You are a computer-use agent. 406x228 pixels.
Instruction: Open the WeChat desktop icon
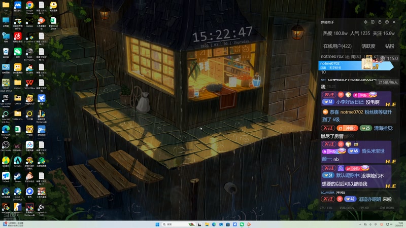(18, 53)
